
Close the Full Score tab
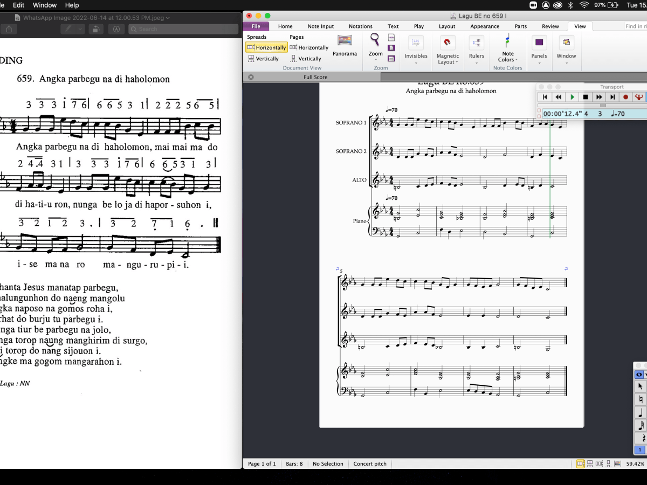click(x=251, y=77)
